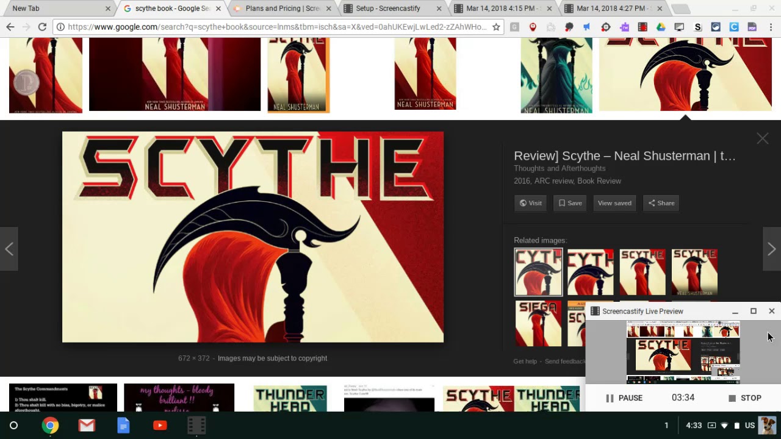The image size is (781, 439).
Task: Open the Review] Scythe – Neal Shusterman title link
Action: 625,156
